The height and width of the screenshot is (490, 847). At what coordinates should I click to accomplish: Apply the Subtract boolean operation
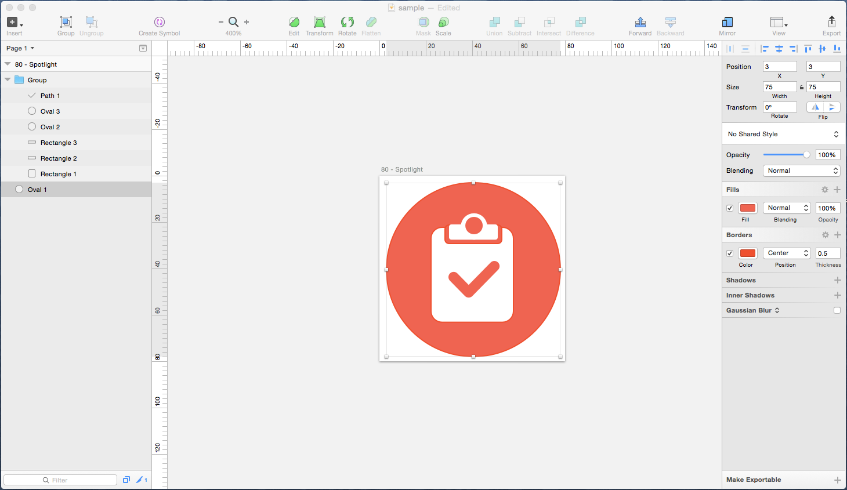tap(520, 22)
